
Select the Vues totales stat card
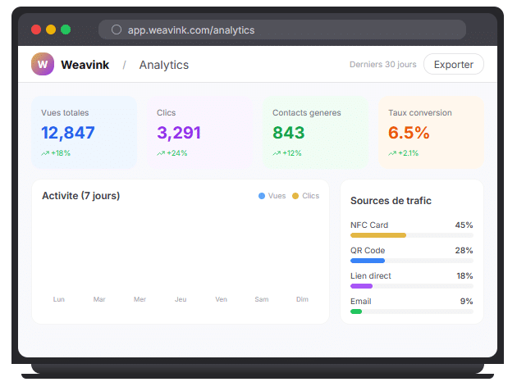(84, 132)
